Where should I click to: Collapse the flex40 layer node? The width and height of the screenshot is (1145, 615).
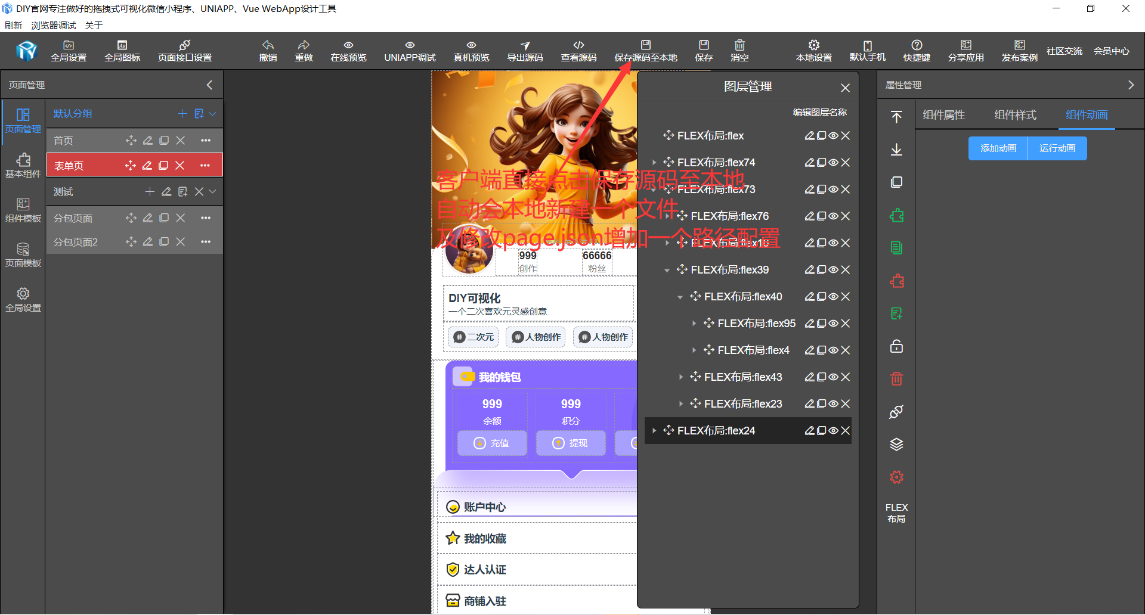[680, 297]
